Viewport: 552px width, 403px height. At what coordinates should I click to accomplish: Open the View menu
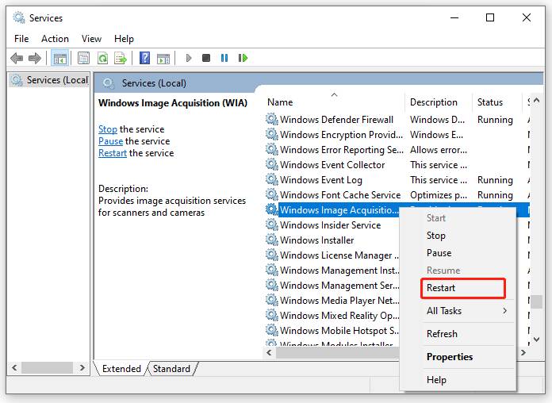pos(91,39)
